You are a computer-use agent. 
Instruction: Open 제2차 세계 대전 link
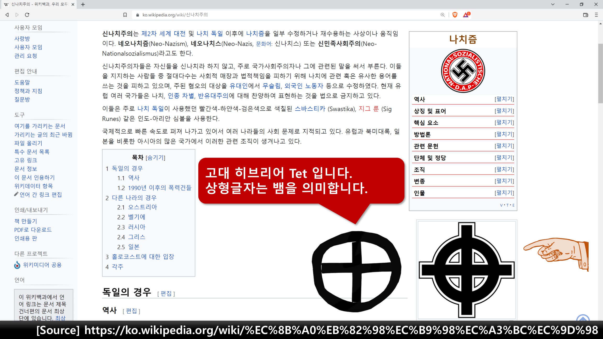[163, 34]
